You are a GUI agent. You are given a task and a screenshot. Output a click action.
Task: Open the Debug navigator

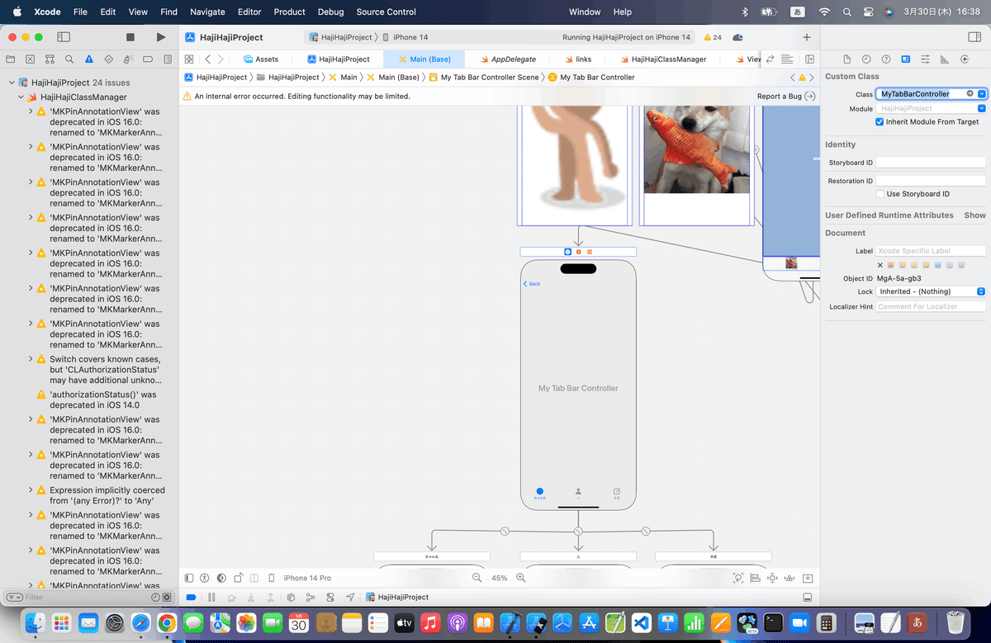coord(128,59)
